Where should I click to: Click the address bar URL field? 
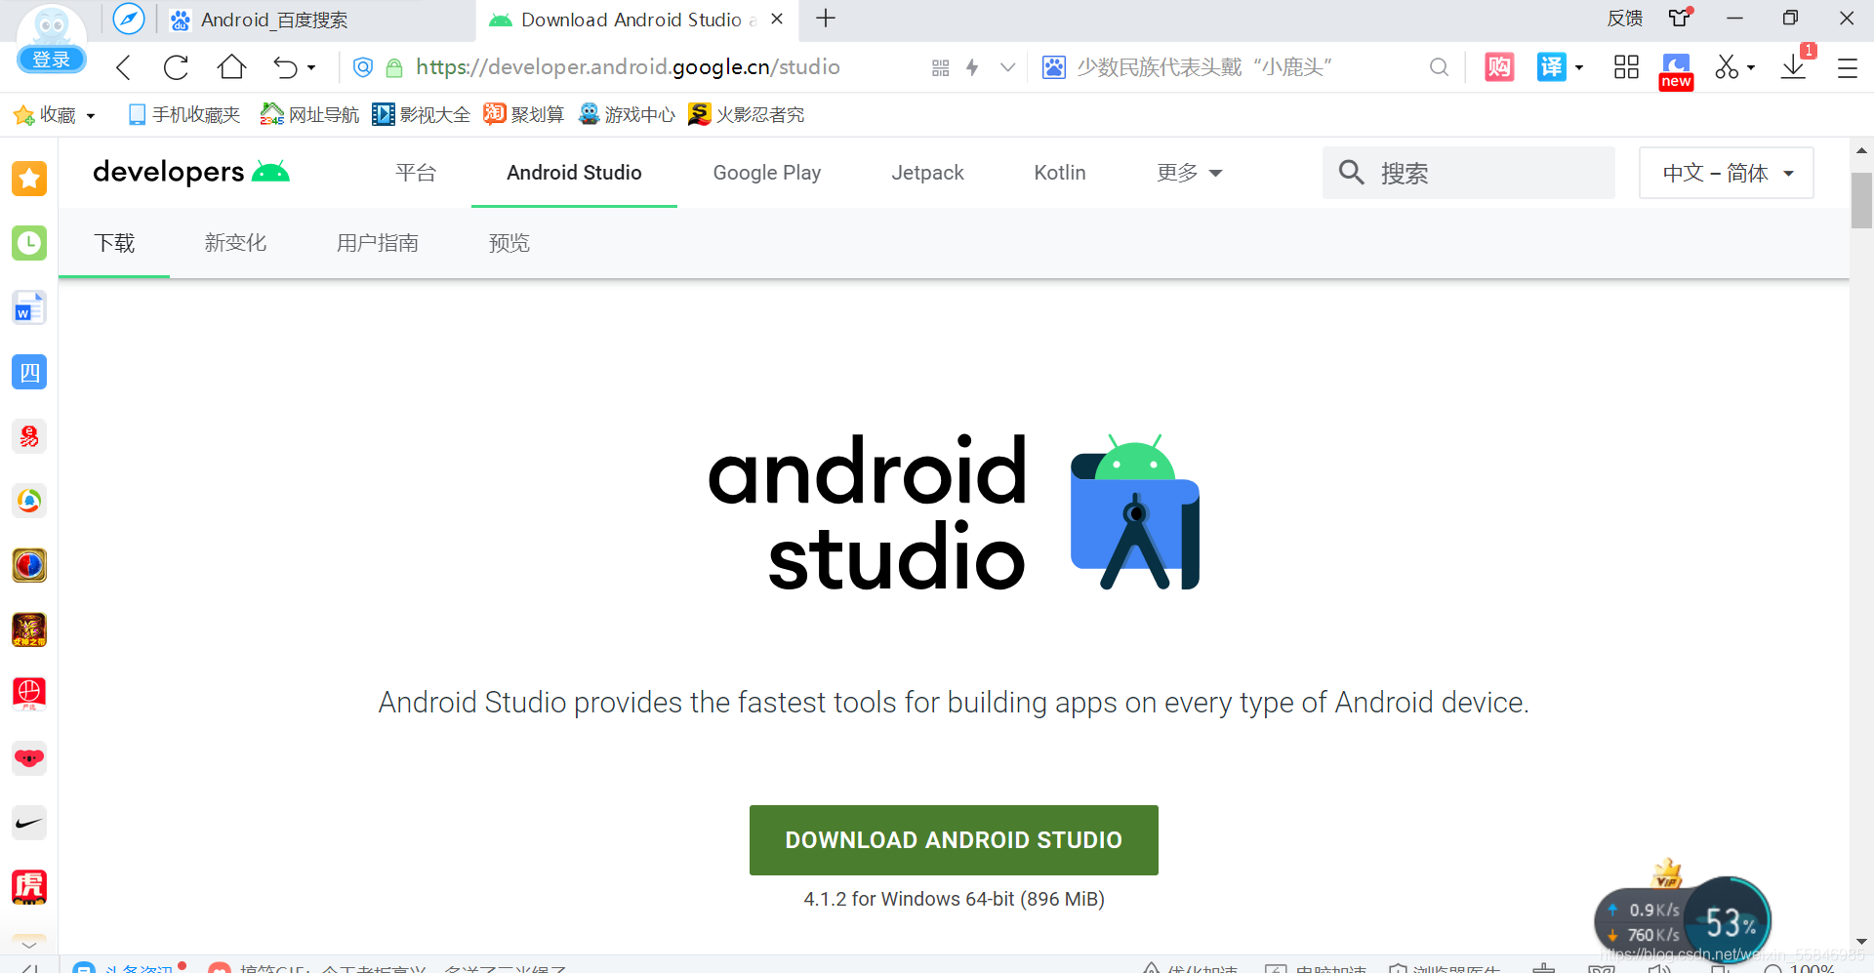point(628,67)
